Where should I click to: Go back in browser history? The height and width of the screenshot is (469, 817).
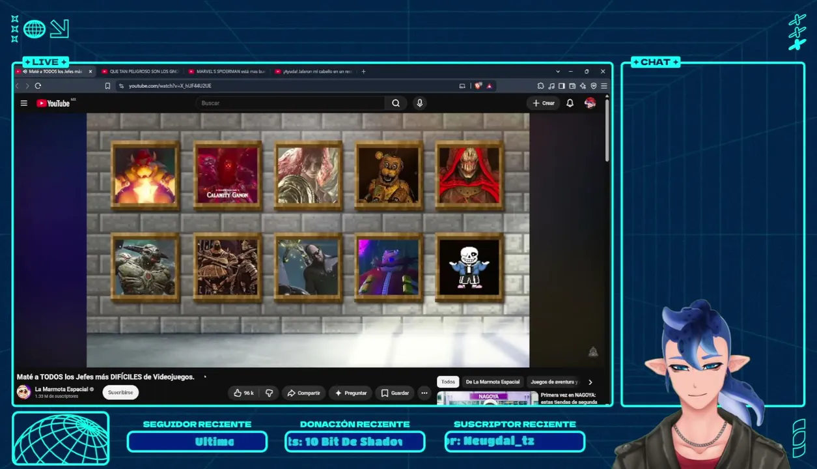click(x=18, y=86)
